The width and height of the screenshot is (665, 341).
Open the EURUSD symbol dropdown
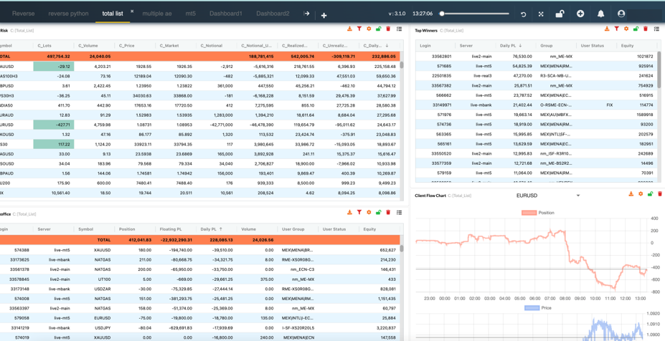click(x=577, y=195)
